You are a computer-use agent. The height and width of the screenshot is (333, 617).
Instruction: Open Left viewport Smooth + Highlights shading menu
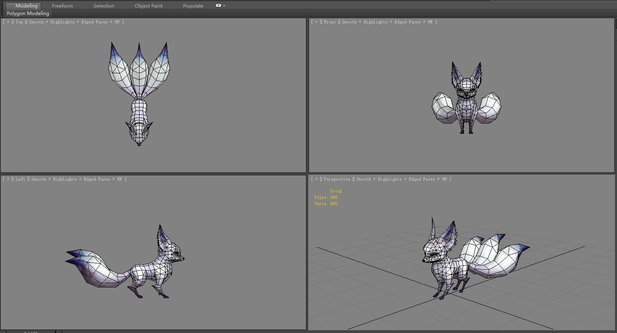coord(76,179)
